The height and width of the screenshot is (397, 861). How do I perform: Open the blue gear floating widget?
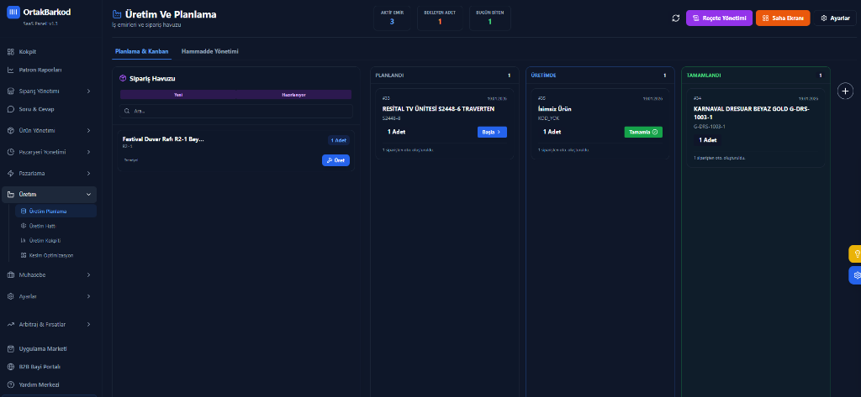855,275
